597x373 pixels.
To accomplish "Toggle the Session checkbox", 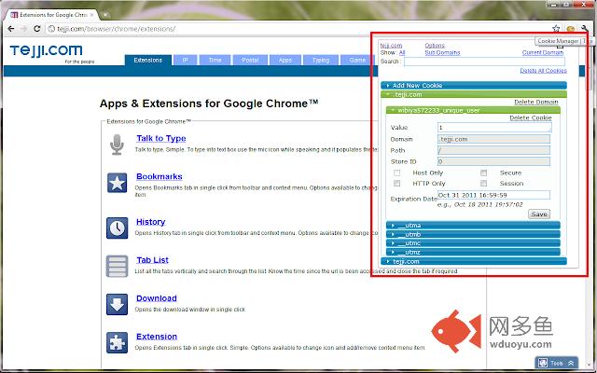I will (483, 184).
